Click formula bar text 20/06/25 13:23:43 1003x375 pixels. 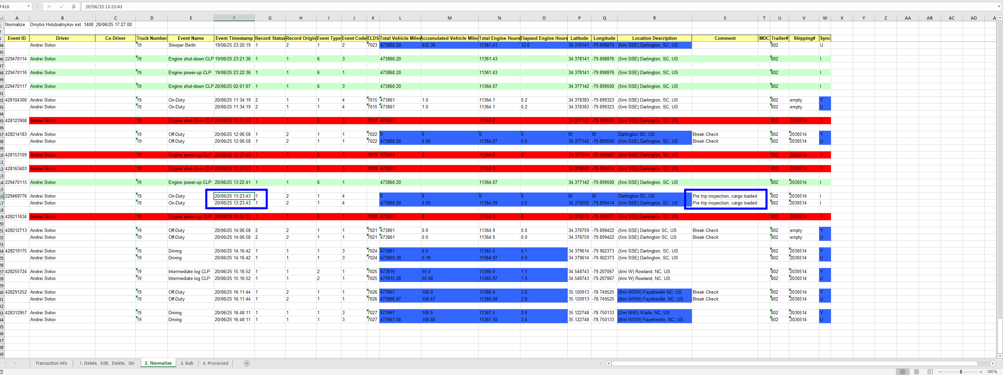(x=104, y=7)
